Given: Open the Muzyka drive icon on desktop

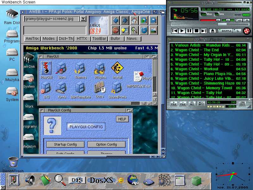Looking at the screenshot, I should (12, 73).
